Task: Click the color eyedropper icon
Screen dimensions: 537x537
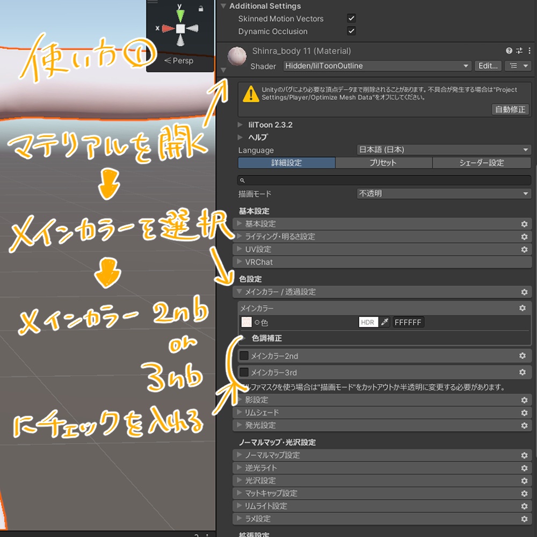Action: click(x=384, y=322)
